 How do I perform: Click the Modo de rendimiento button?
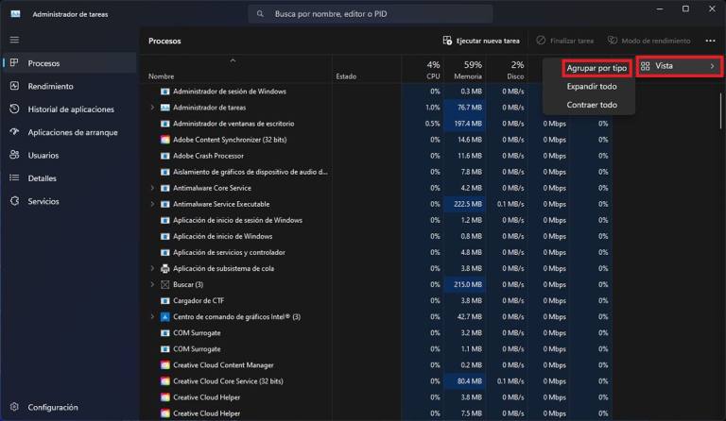[x=649, y=41]
